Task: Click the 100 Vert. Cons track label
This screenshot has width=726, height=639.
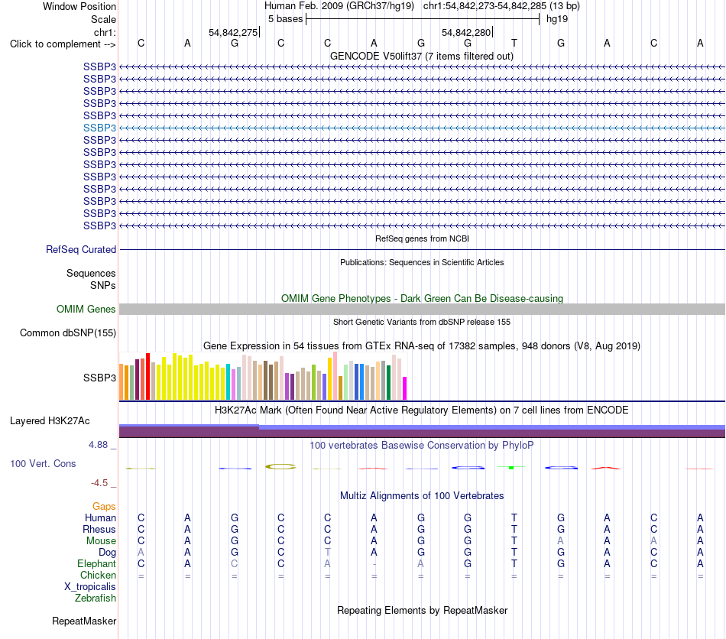Action: click(43, 463)
